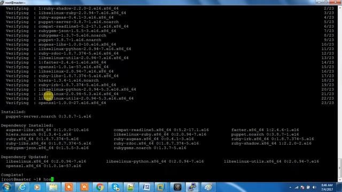Viewport: 342px width, 192px height.
Task: Maximize the PuTTY terminal window
Action: tap(325, 2)
